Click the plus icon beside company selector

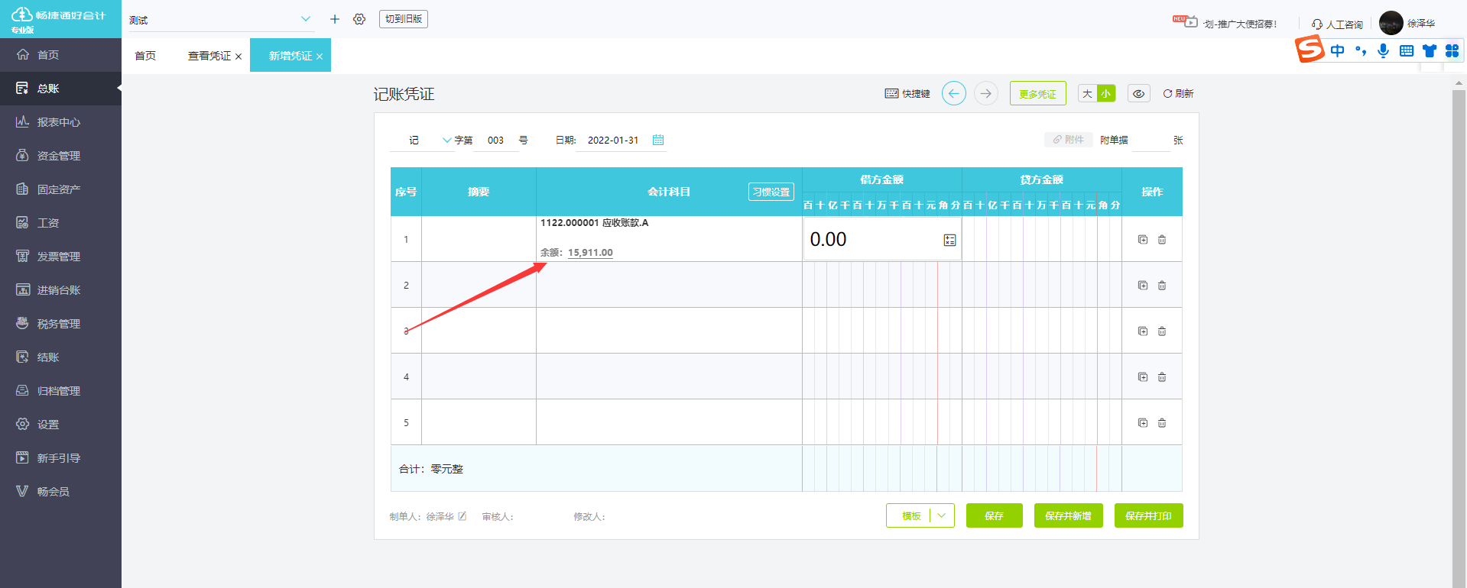[x=335, y=19]
